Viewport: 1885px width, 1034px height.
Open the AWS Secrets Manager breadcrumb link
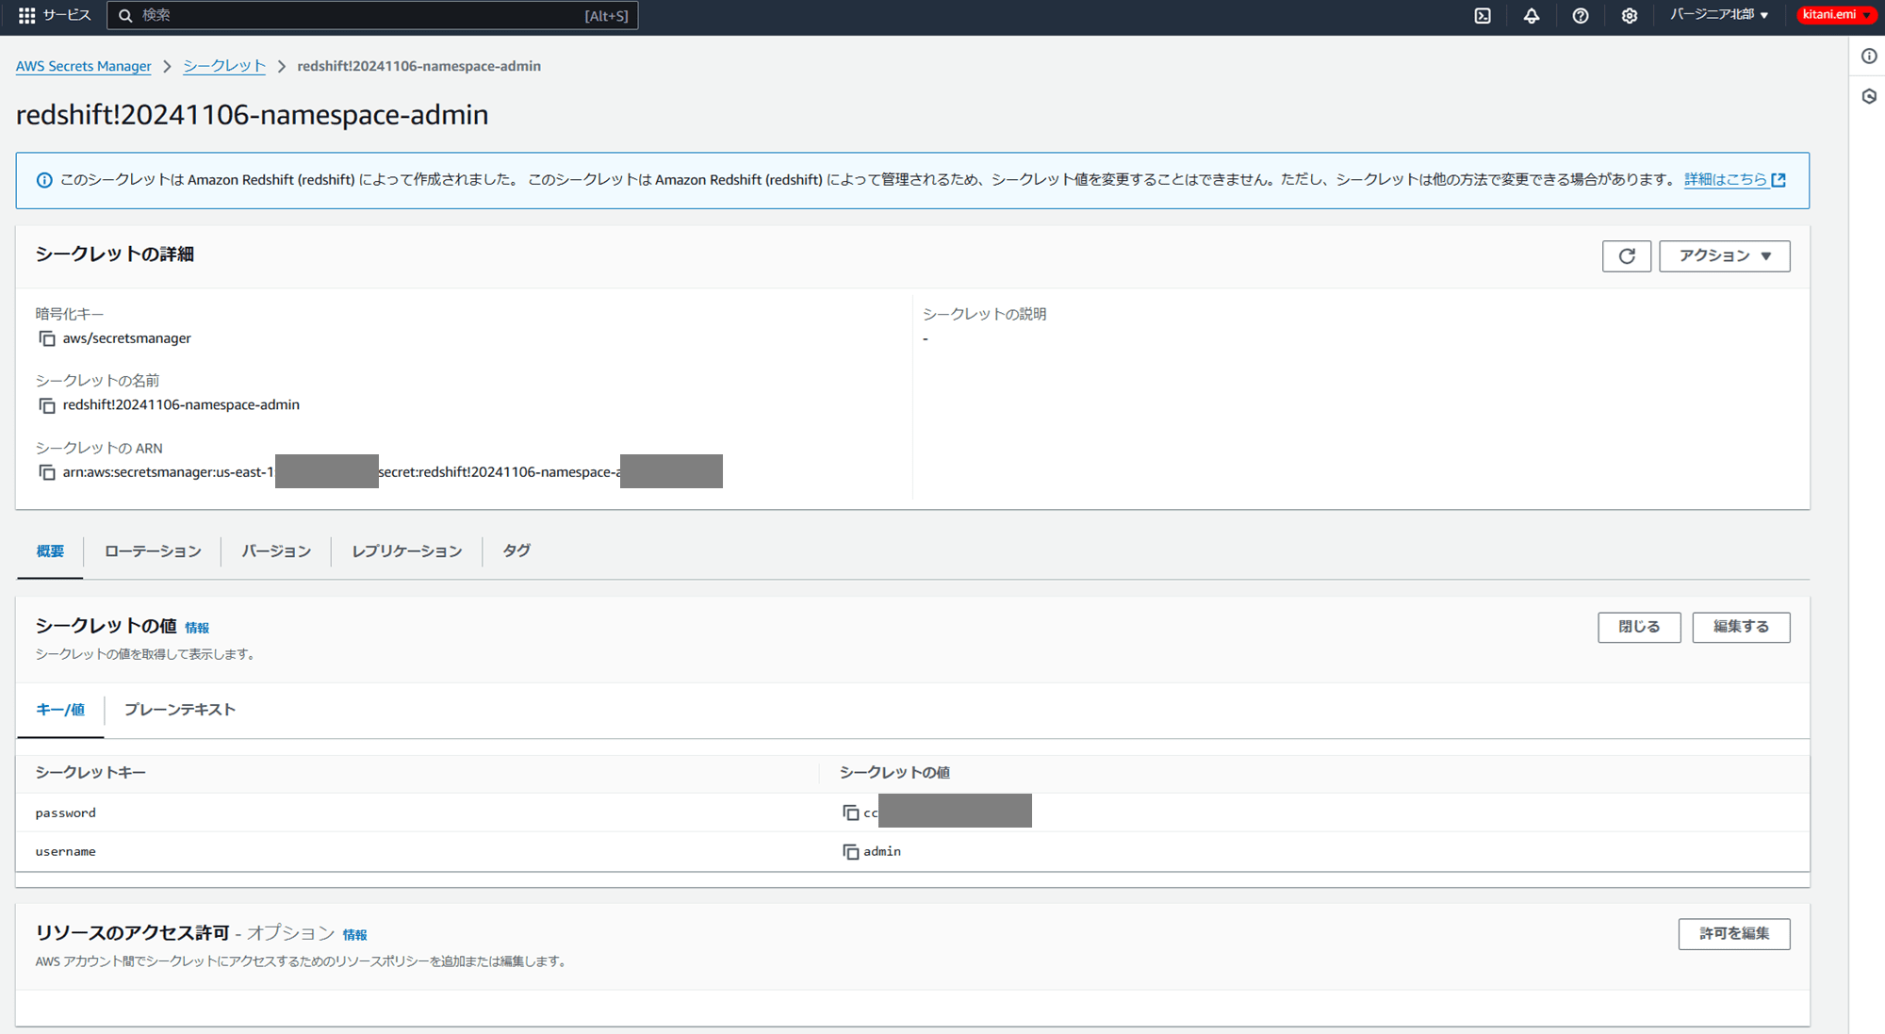coord(83,66)
